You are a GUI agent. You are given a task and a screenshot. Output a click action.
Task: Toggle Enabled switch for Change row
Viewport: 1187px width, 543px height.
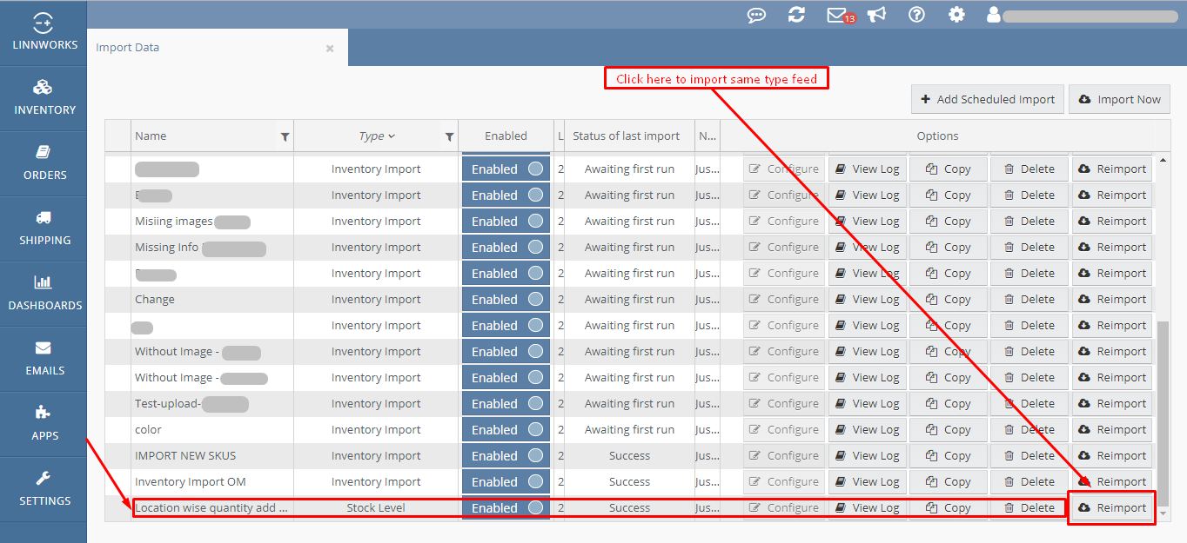pyautogui.click(x=506, y=300)
